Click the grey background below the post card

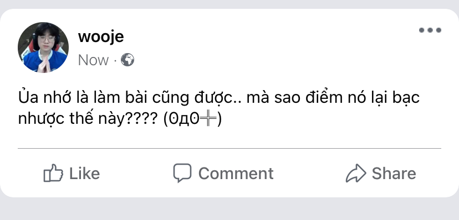229,209
